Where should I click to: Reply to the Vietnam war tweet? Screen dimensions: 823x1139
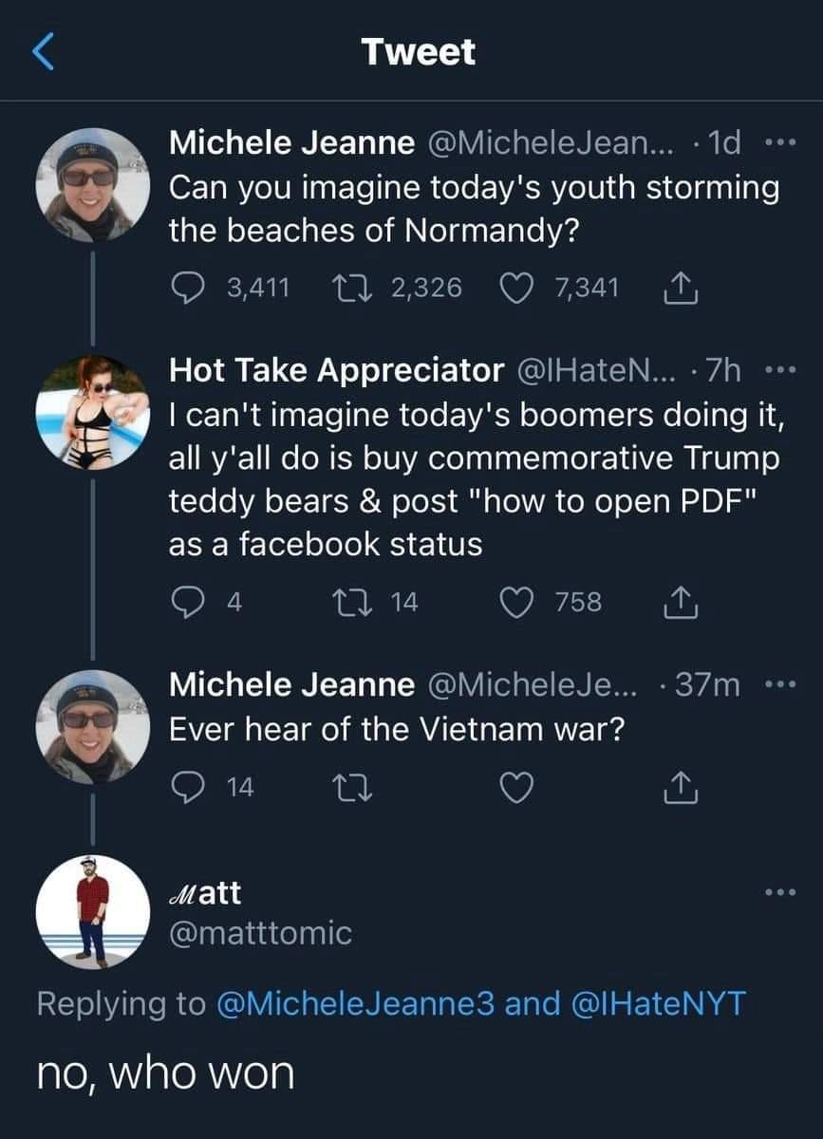(x=186, y=787)
